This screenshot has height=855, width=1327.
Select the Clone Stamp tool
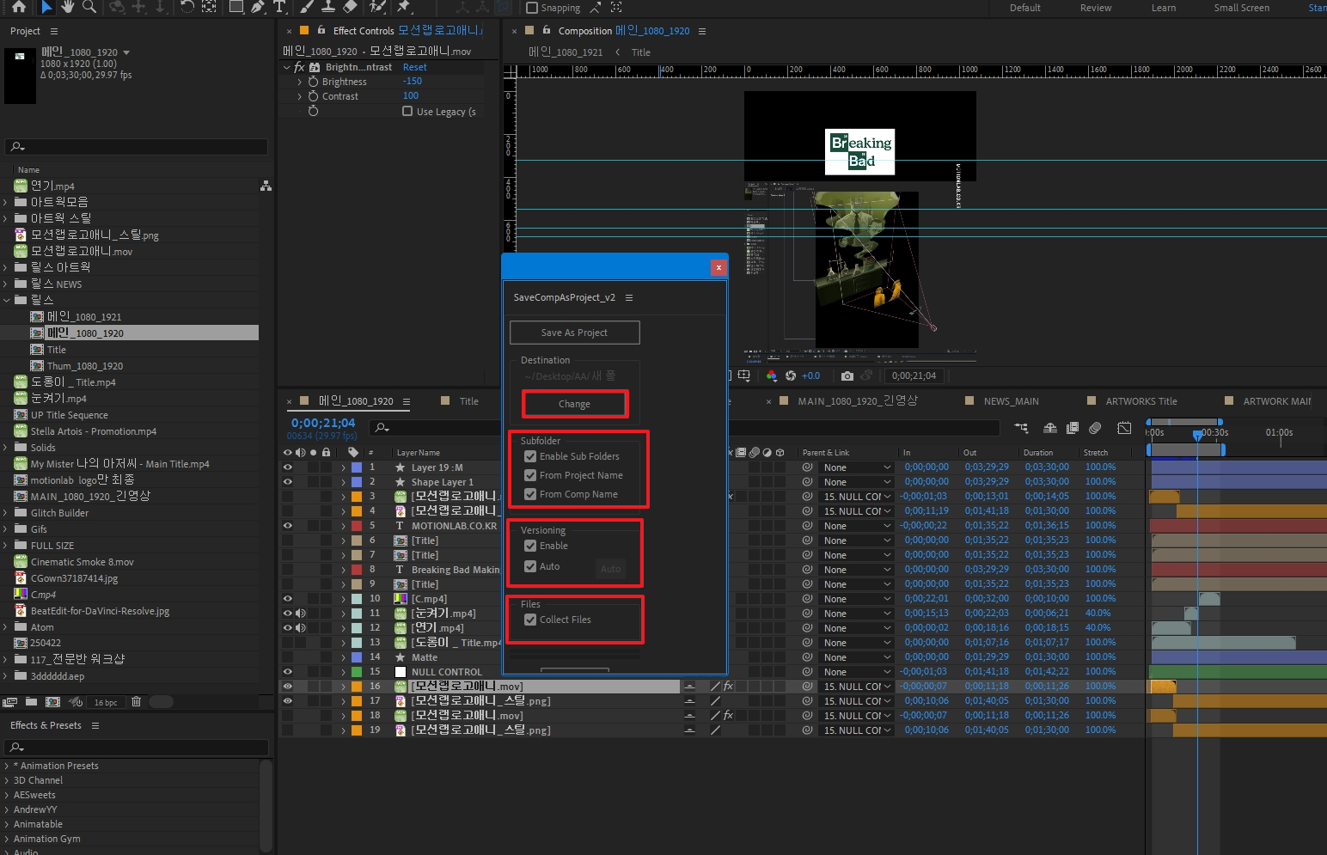click(x=327, y=7)
